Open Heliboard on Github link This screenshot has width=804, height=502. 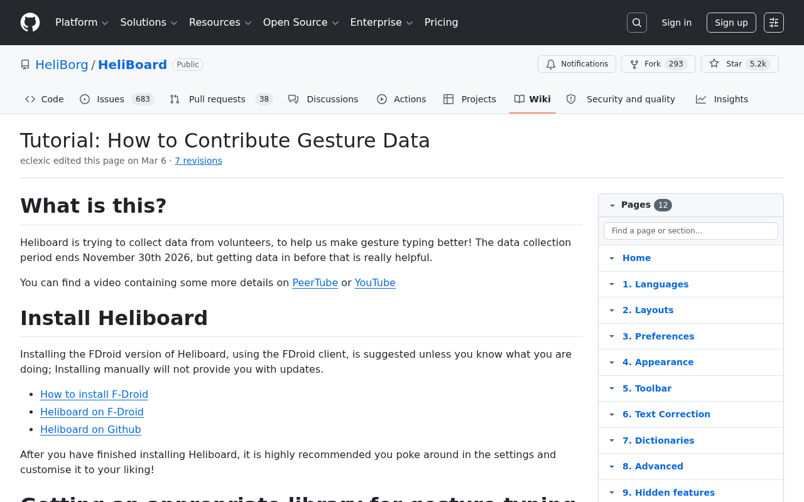point(90,430)
